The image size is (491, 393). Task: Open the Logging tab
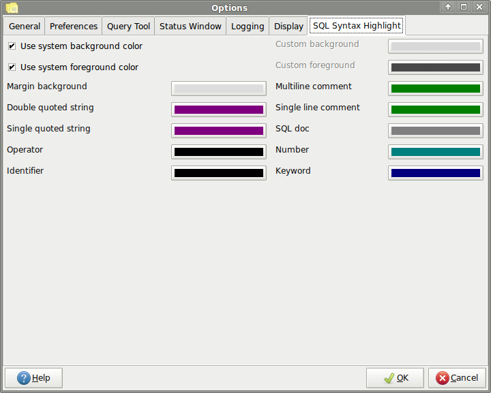[x=248, y=27]
